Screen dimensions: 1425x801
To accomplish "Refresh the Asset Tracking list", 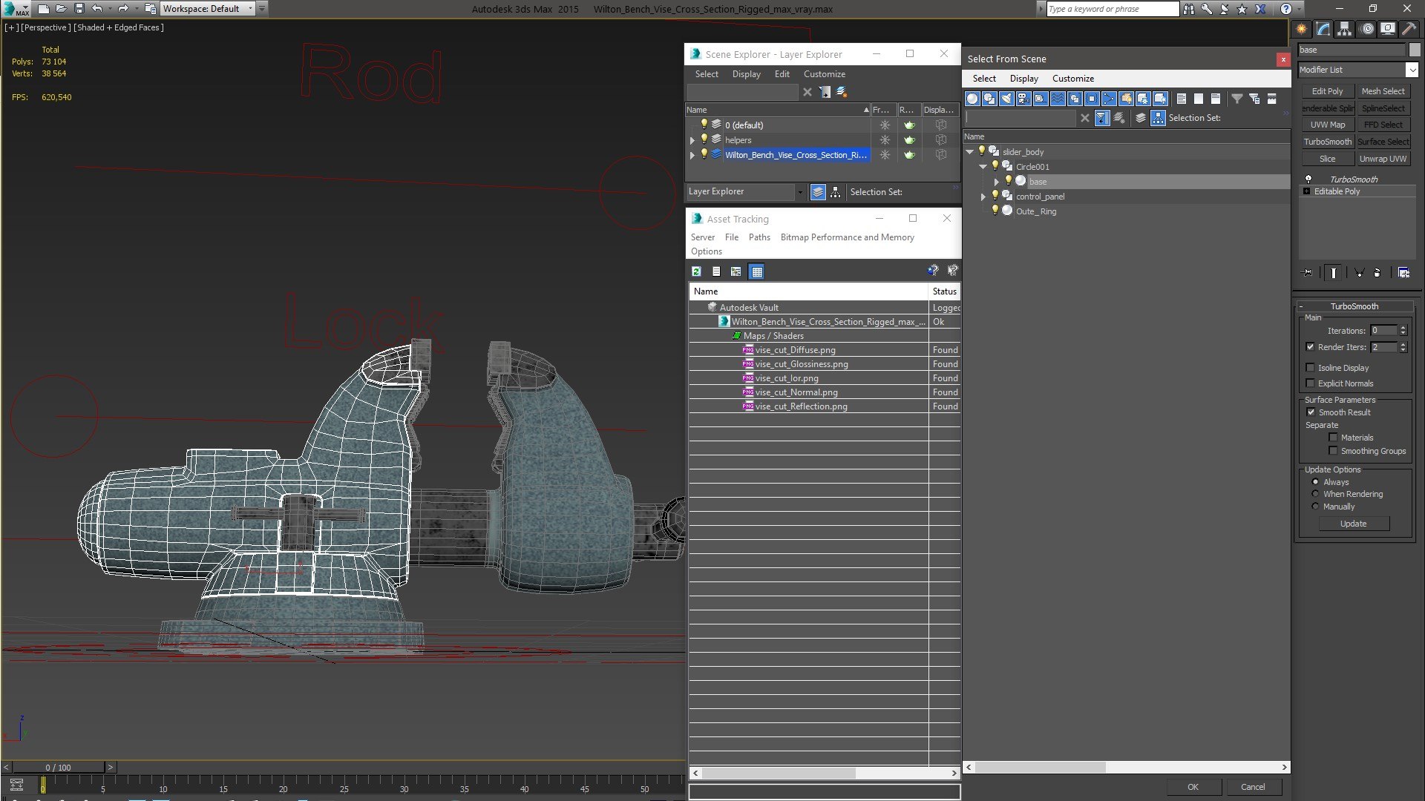I will (696, 271).
